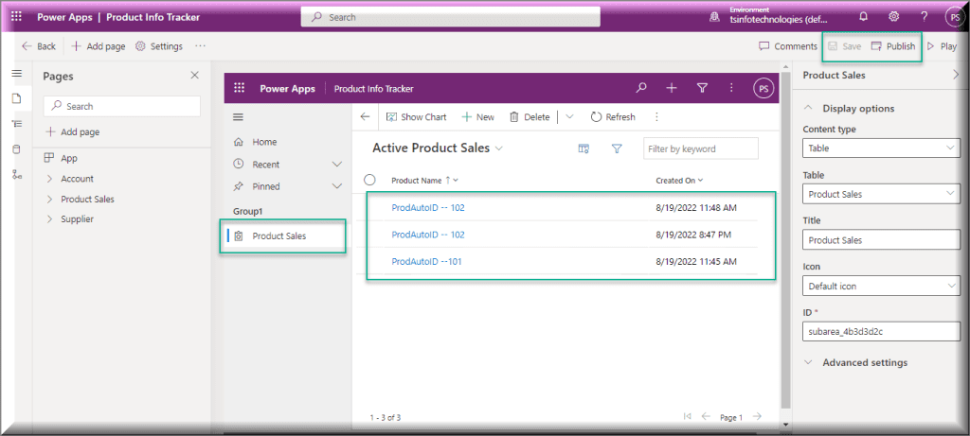Image resolution: width=970 pixels, height=436 pixels.
Task: Open the PS account avatar in top bar
Action: [955, 17]
